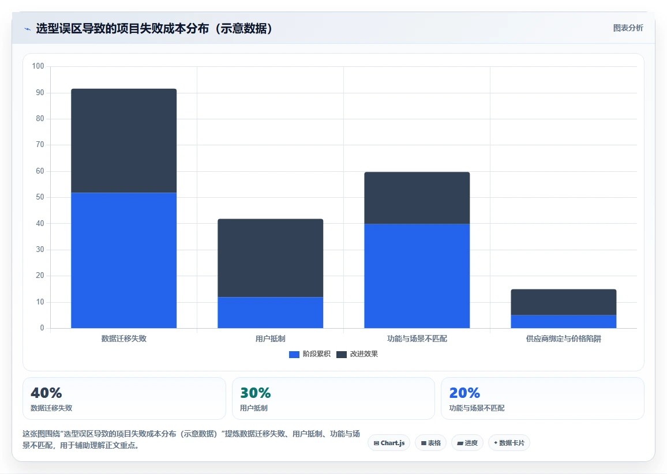This screenshot has width=667, height=474.
Task: Click the dark segment of 供应商绑定与价格陷阱 bar
Action: (x=563, y=302)
